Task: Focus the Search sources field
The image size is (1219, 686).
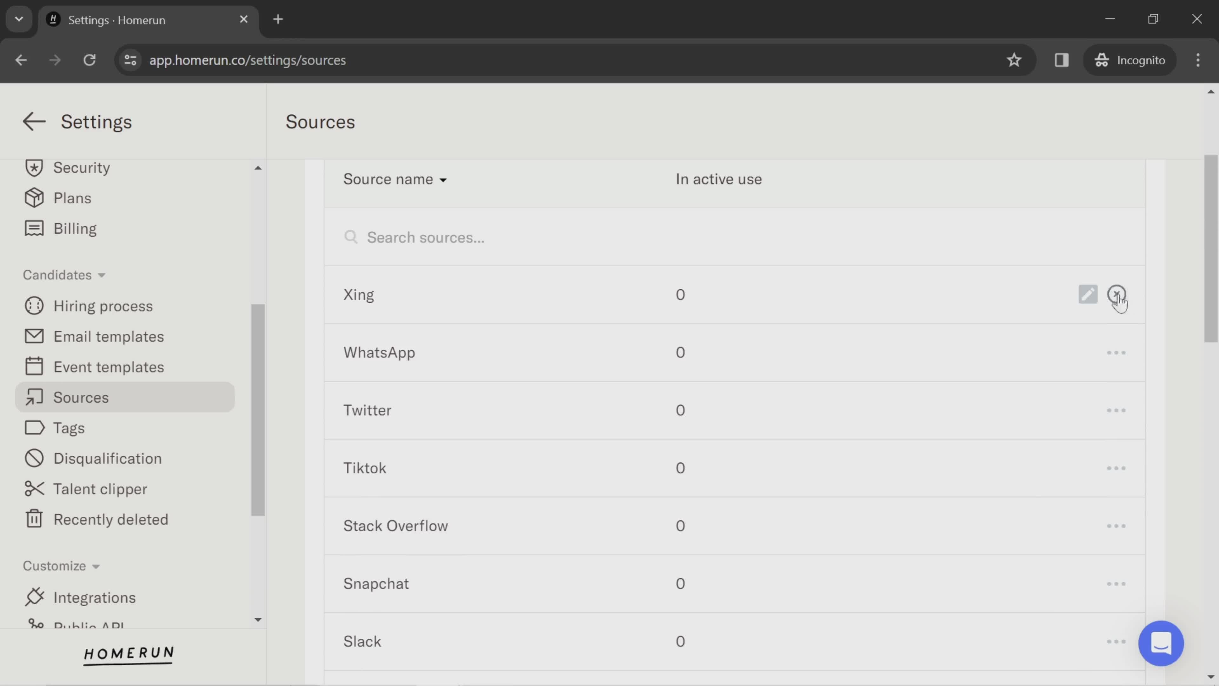Action: [x=735, y=237]
